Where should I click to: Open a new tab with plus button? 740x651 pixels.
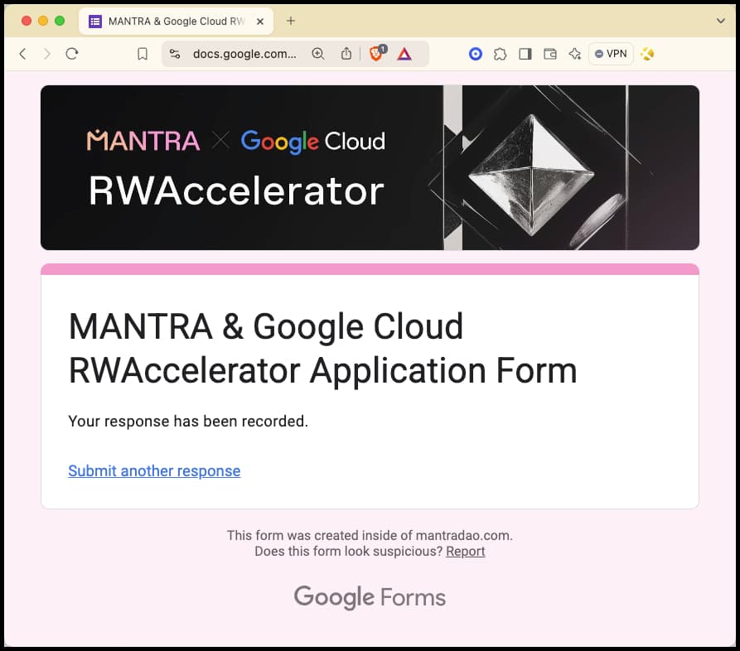tap(291, 21)
